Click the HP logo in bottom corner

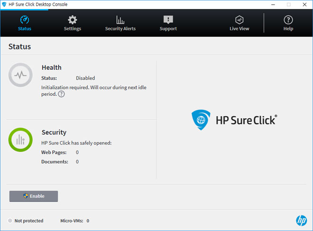[301, 220]
